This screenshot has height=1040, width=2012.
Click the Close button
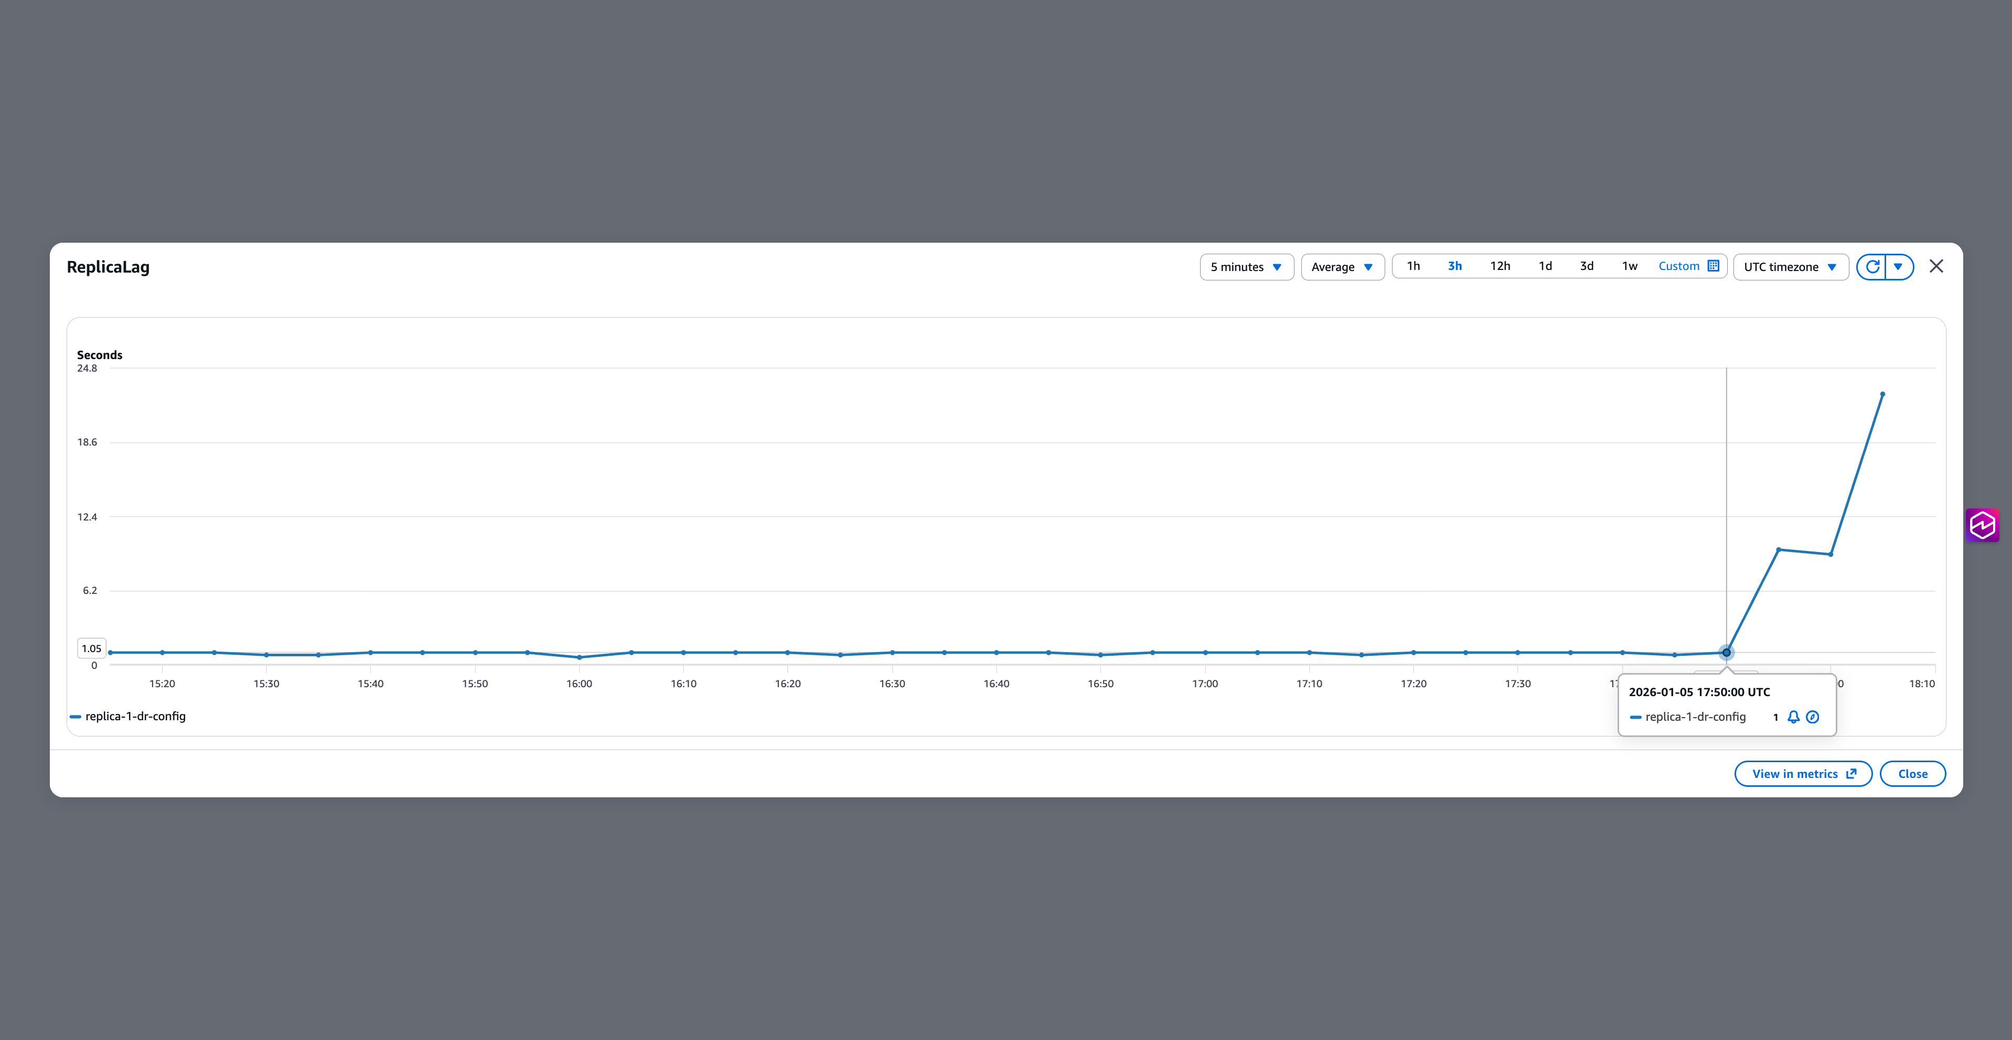1912,774
